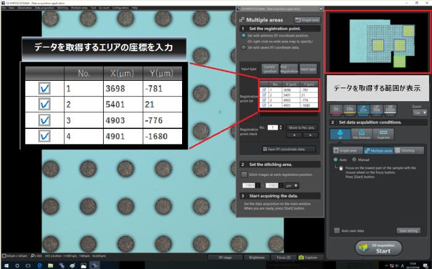Click Move to No. pos. button
432x269 pixels.
click(302, 128)
